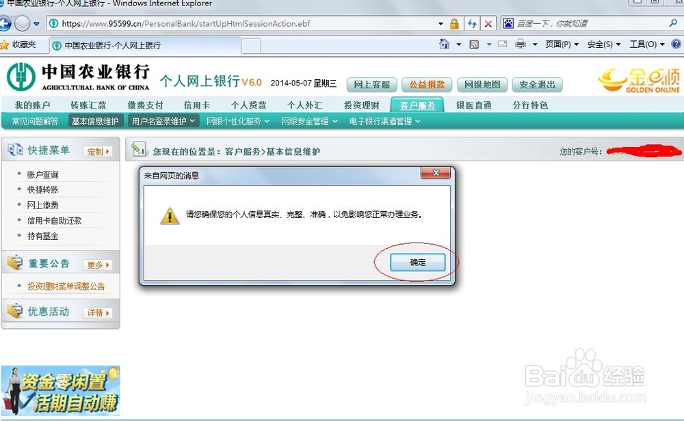The image size is (684, 421).
Task: Open the 网上缴费 quick link
Action: pos(42,205)
